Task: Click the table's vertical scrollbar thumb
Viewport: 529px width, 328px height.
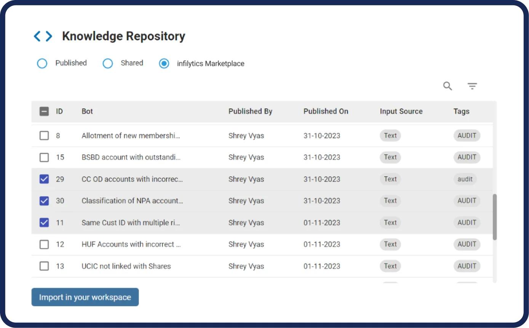Action: tap(494, 217)
